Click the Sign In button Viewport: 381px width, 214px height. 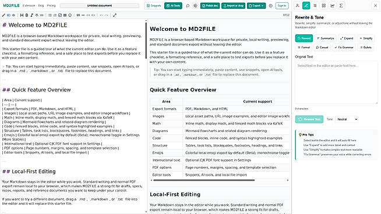pyautogui.click(x=282, y=6)
